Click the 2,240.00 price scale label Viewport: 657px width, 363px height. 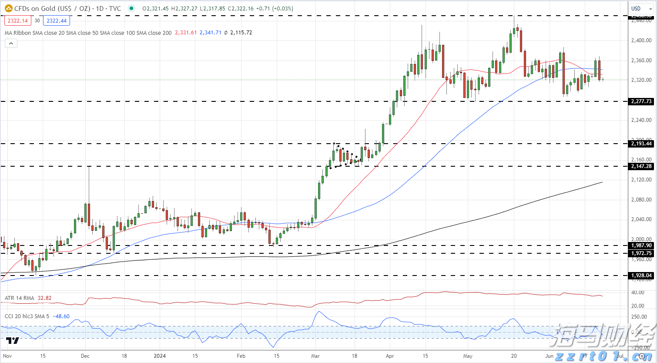coord(642,120)
